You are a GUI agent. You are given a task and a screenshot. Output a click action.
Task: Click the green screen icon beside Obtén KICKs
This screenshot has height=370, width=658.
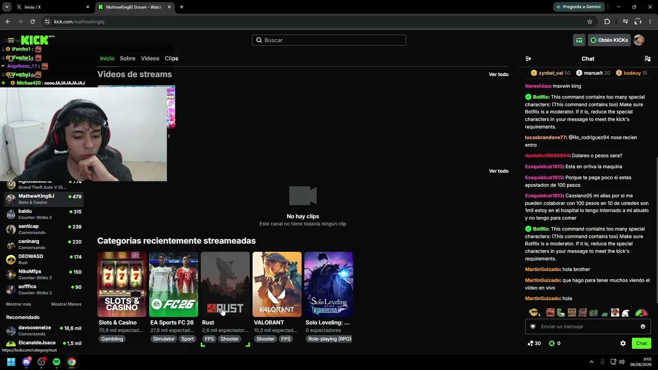(x=579, y=40)
